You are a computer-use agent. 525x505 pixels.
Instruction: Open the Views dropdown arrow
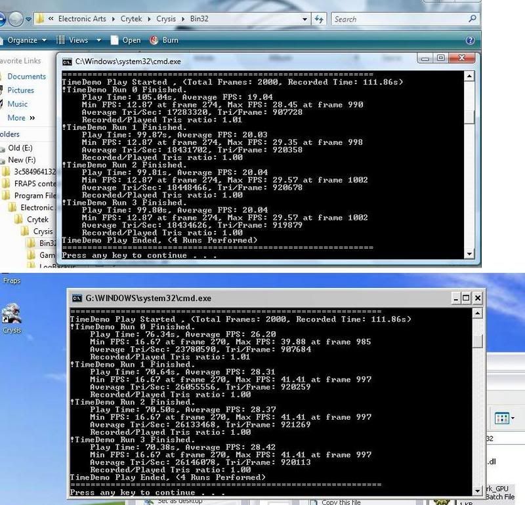(x=99, y=40)
